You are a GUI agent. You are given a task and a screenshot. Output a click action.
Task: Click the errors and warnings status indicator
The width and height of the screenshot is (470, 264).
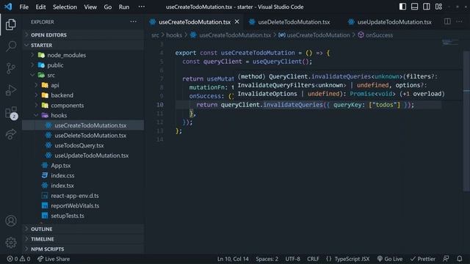click(x=18, y=259)
